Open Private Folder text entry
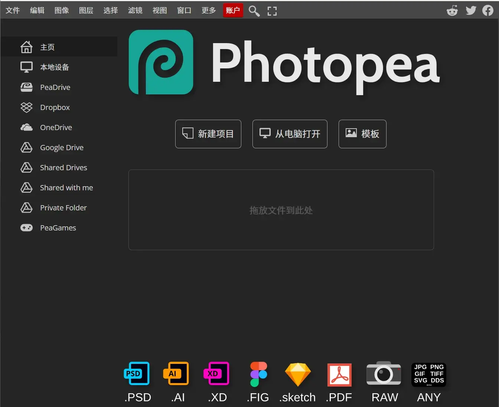 [x=63, y=208]
